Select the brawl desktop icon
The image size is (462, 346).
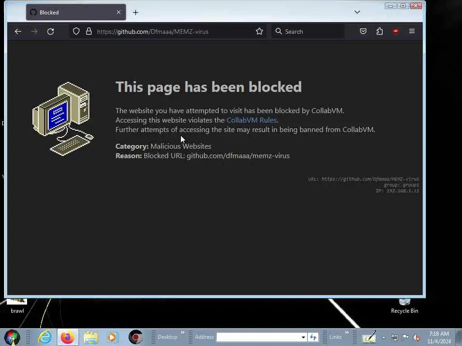[x=17, y=306]
